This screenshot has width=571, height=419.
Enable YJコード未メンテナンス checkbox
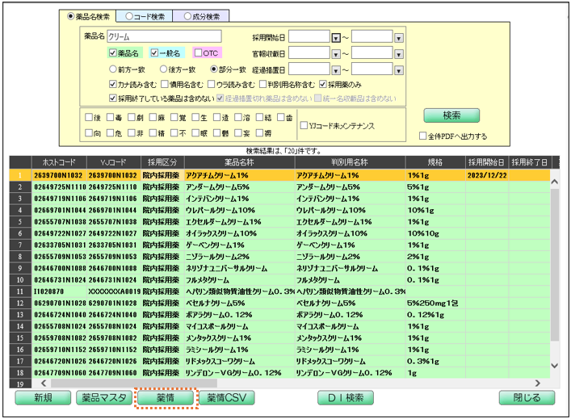(x=304, y=126)
